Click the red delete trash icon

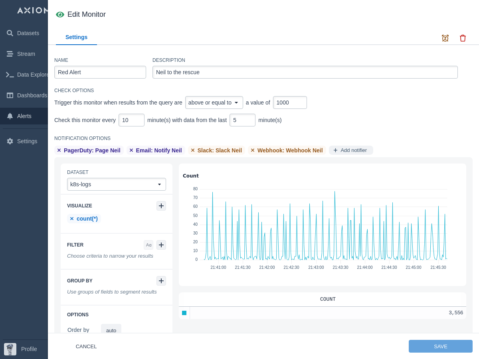tap(463, 38)
